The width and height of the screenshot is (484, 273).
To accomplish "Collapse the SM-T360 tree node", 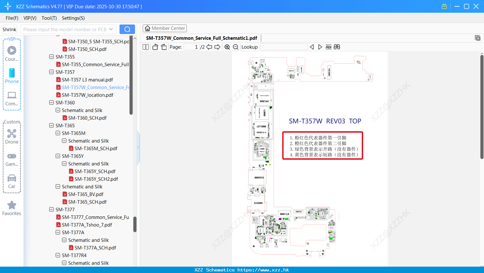I will (x=51, y=102).
